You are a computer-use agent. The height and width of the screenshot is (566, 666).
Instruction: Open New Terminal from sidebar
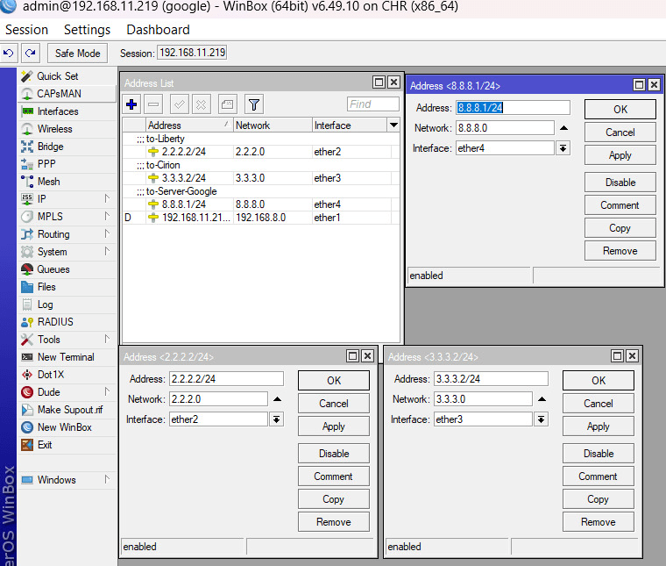coord(67,357)
